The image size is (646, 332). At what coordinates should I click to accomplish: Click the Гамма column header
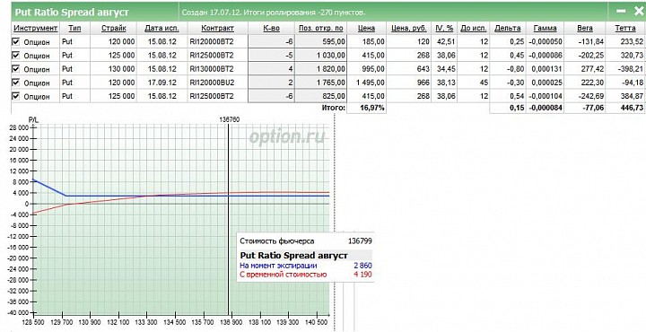tap(546, 28)
